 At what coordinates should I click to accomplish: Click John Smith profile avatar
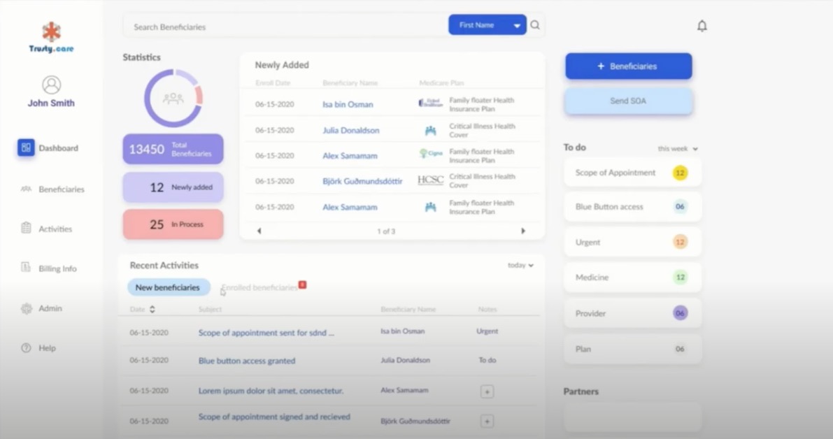51,85
